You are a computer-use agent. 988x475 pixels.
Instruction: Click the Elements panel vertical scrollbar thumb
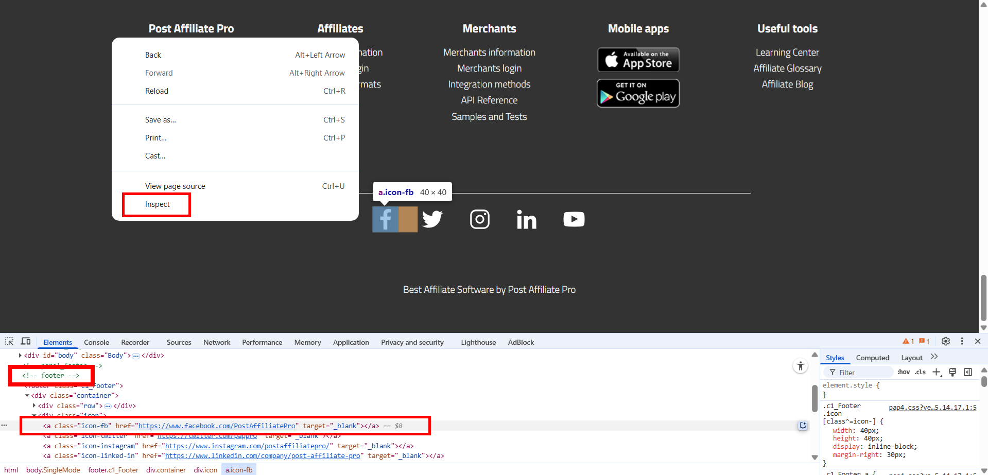(814, 399)
